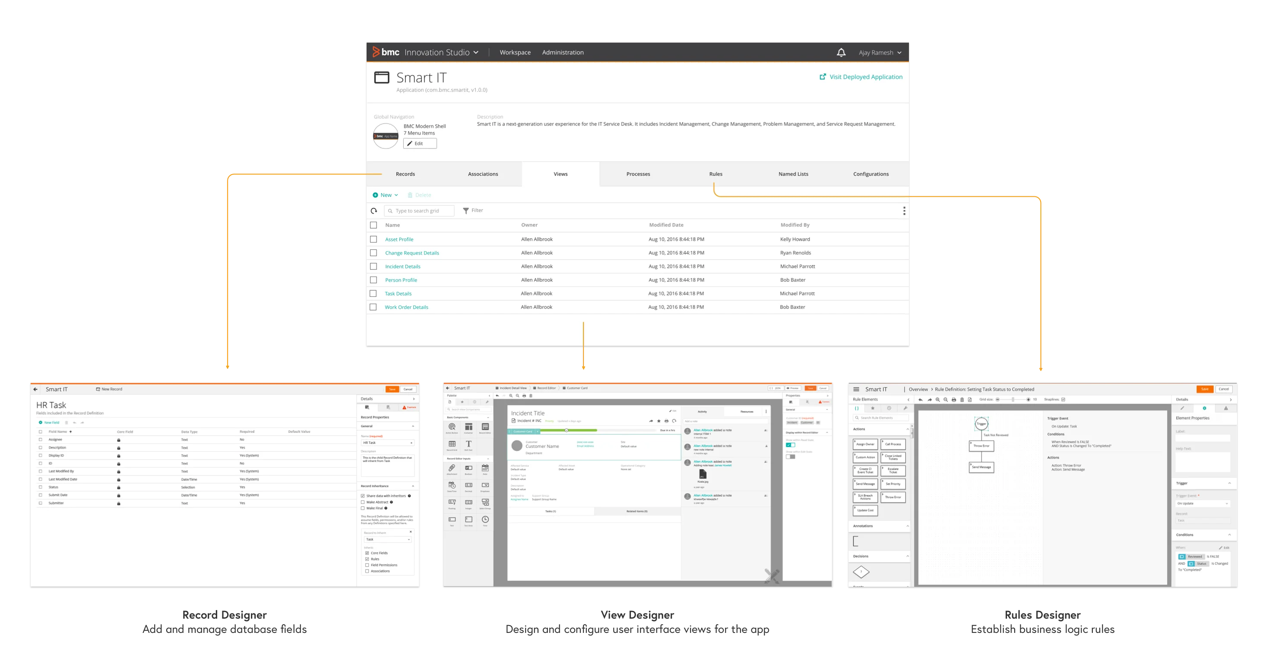
Task: Adjust Grid size slider in Rules Designer
Action: [1013, 400]
